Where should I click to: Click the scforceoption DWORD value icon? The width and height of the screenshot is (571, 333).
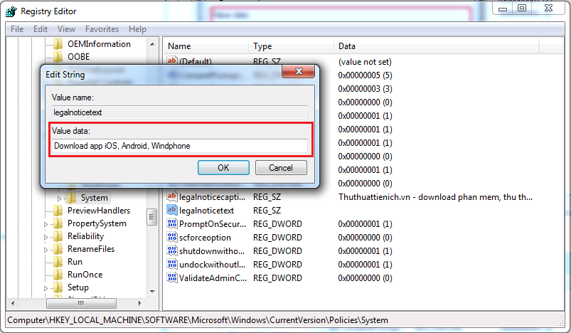pyautogui.click(x=171, y=238)
